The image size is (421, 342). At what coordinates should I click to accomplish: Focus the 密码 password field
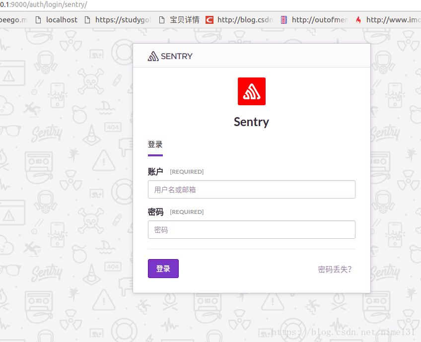coord(252,230)
